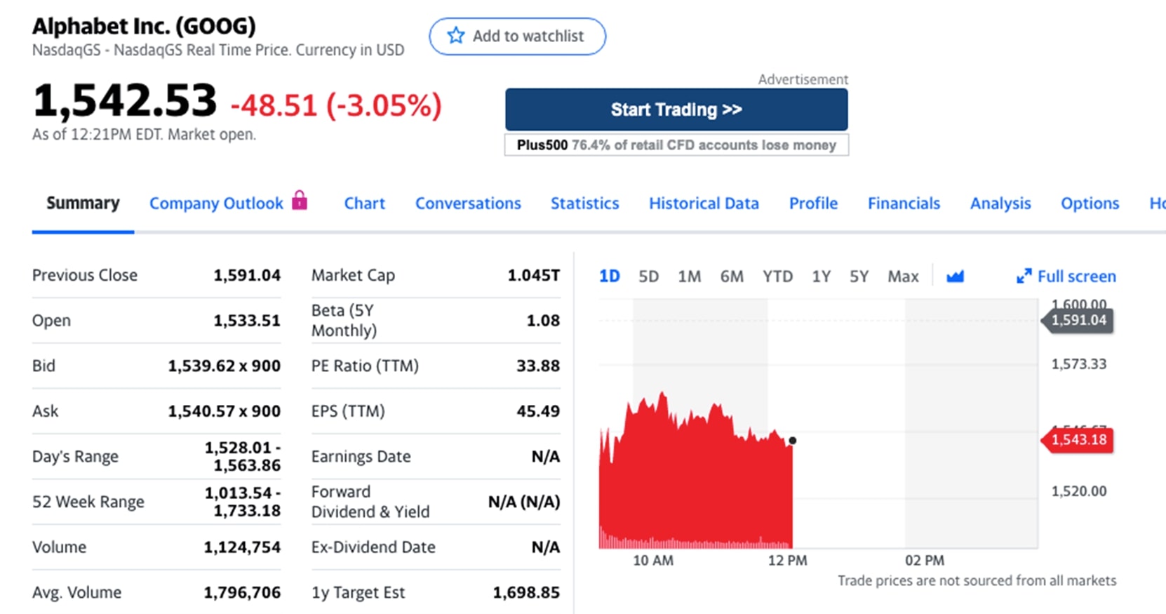Open the Summary tab
The height and width of the screenshot is (614, 1166).
click(x=83, y=203)
